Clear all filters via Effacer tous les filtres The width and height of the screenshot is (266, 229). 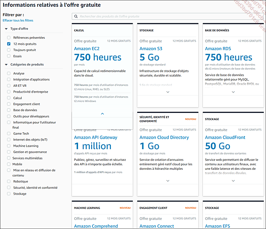(18, 20)
